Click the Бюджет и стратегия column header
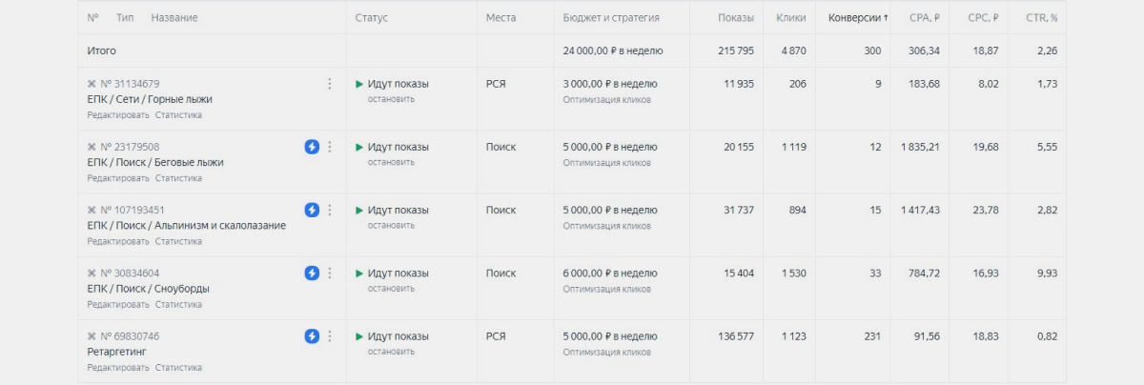This screenshot has height=385, width=1144. coord(611,18)
